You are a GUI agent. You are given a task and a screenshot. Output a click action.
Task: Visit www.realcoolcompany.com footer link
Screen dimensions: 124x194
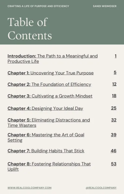click(x=29, y=188)
